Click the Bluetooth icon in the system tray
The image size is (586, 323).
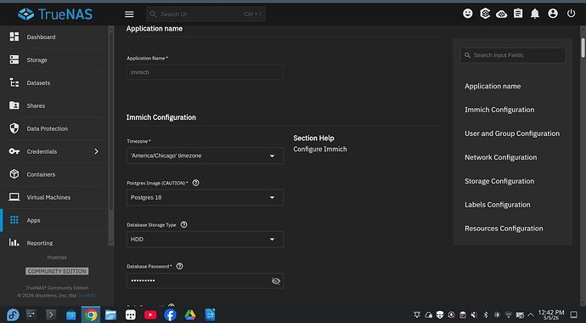(486, 314)
